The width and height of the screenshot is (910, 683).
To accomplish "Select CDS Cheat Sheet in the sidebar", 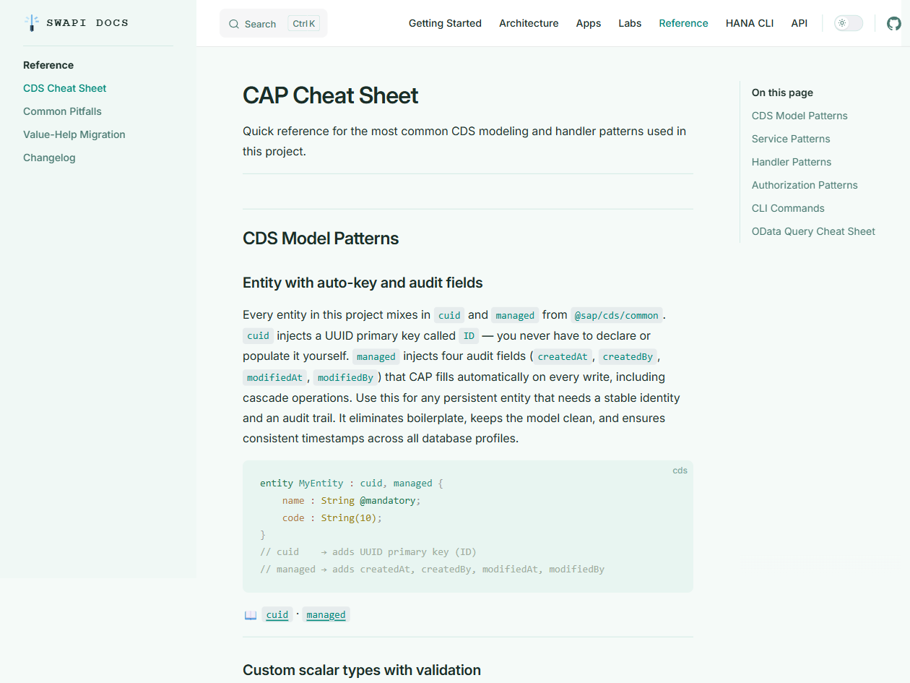I will click(x=64, y=88).
